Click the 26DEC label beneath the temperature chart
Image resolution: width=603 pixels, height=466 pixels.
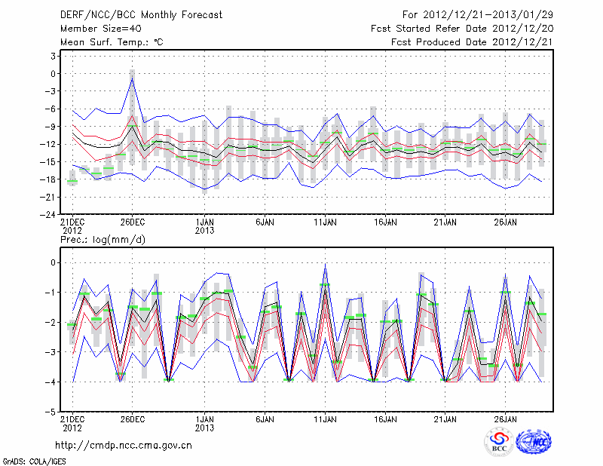pos(132,222)
